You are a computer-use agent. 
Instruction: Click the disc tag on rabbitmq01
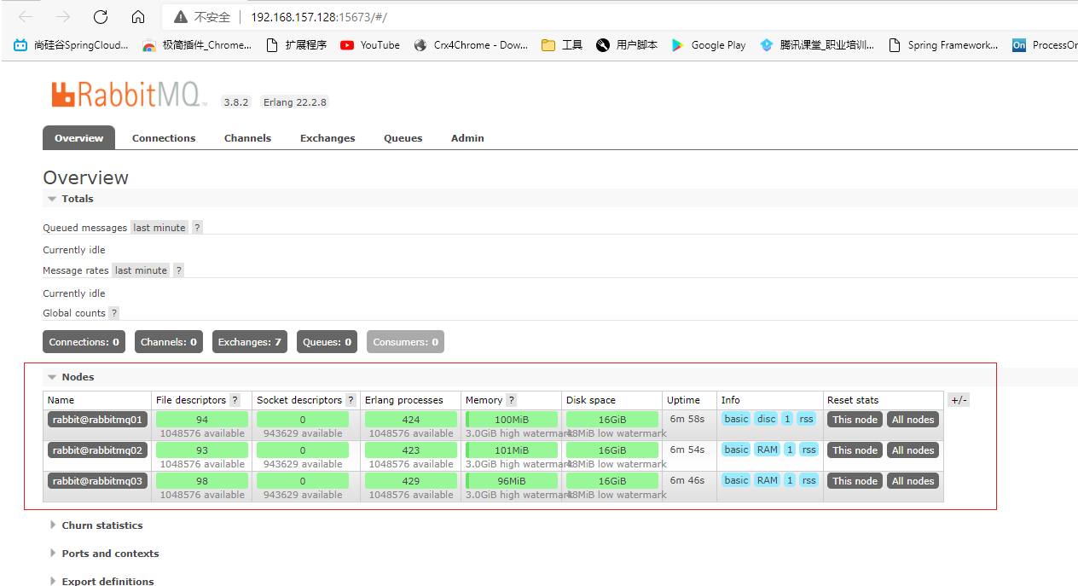(767, 419)
